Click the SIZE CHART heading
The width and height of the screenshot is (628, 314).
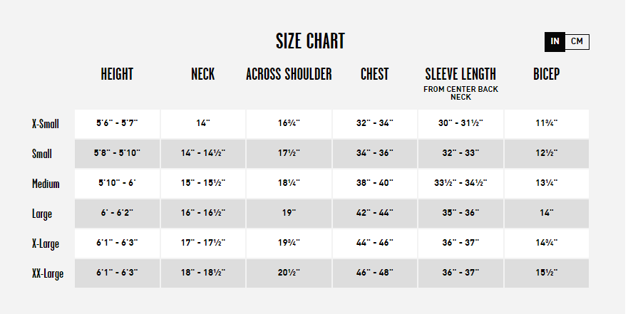(310, 41)
